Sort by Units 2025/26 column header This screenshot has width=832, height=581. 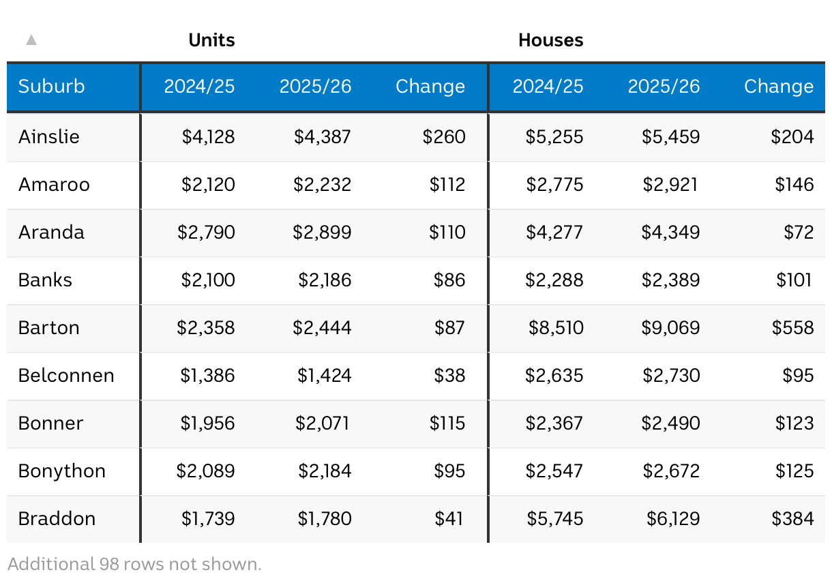(x=315, y=87)
